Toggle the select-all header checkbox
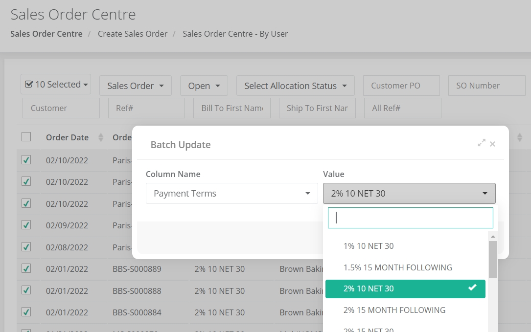 pos(26,137)
